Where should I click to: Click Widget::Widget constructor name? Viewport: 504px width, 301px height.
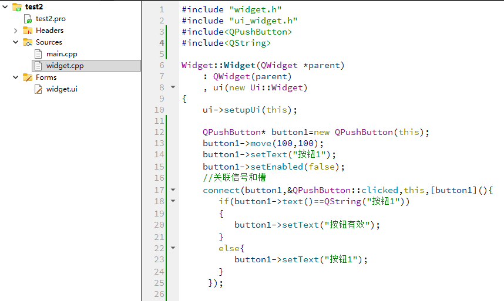[219, 66]
